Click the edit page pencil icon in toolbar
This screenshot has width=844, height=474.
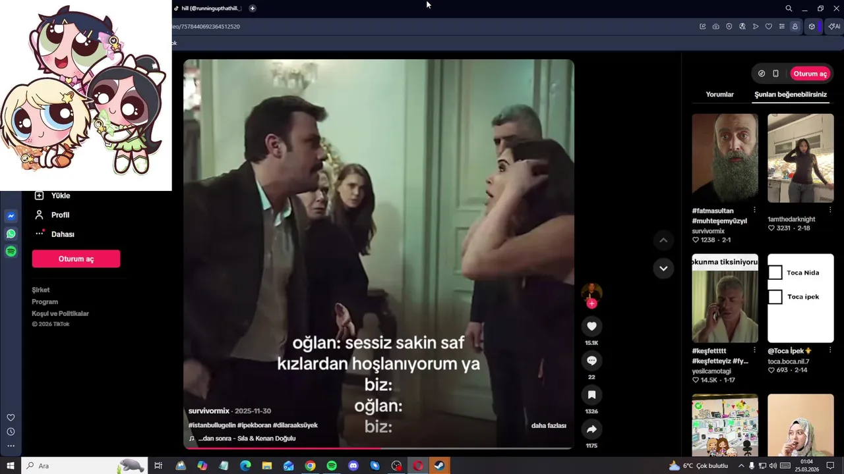click(x=703, y=26)
